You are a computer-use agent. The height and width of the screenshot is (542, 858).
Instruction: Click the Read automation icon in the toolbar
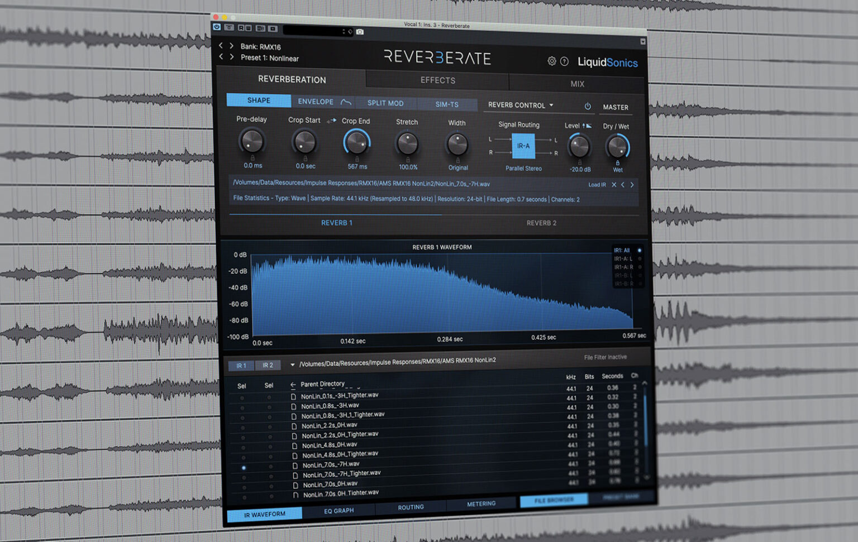click(x=241, y=28)
